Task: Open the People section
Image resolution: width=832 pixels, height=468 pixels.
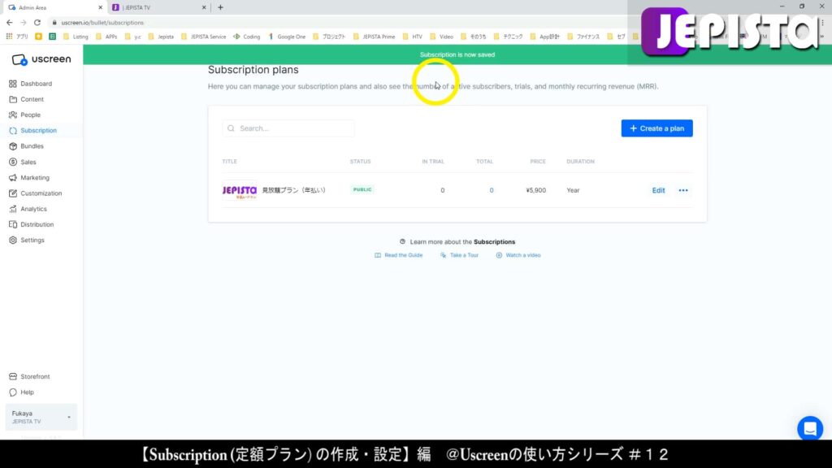Action: [x=30, y=115]
